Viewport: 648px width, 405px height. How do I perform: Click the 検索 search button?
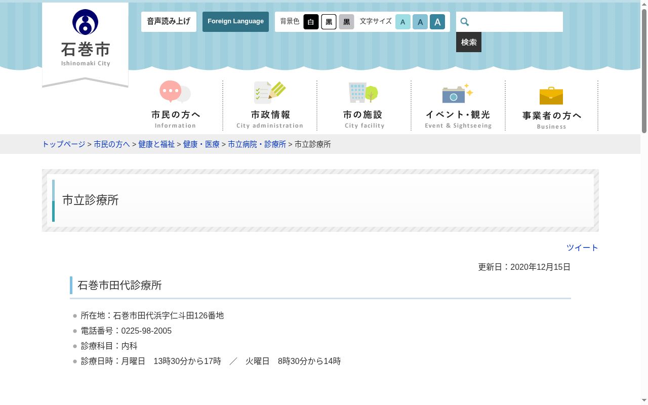tap(469, 42)
